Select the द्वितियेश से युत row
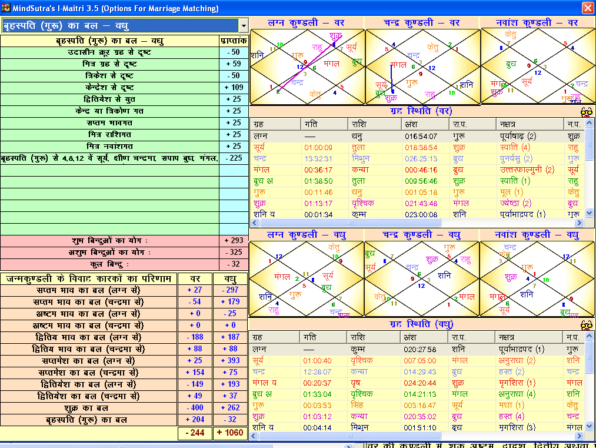The width and height of the screenshot is (596, 448). click(x=124, y=99)
